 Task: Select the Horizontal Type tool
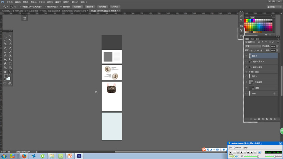pos(10,63)
